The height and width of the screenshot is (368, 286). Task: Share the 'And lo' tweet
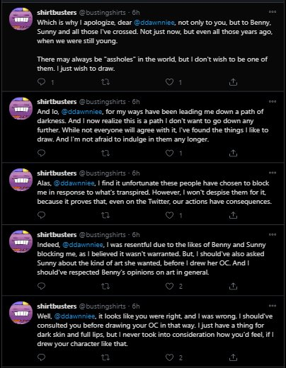[x=233, y=153]
